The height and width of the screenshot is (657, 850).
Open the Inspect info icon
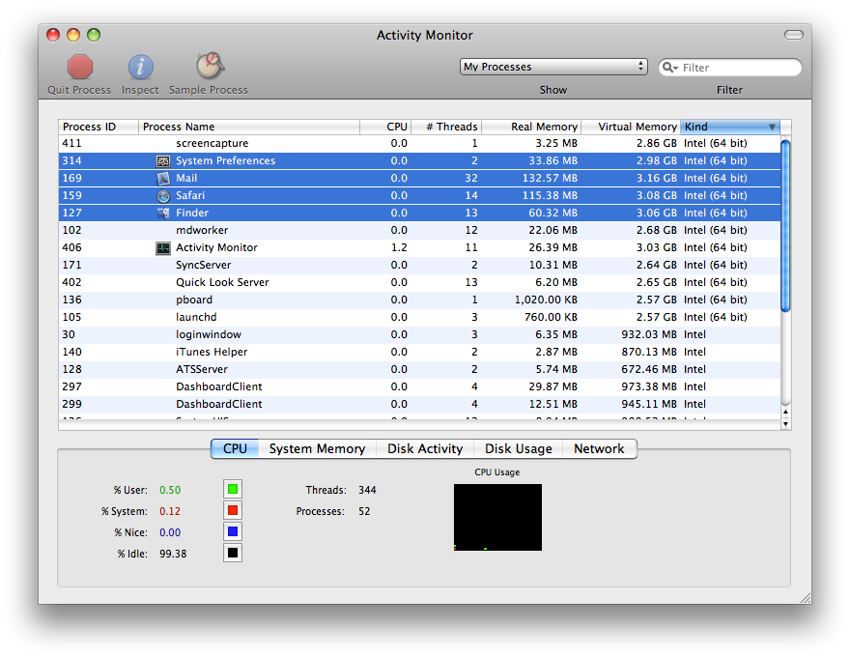click(140, 68)
